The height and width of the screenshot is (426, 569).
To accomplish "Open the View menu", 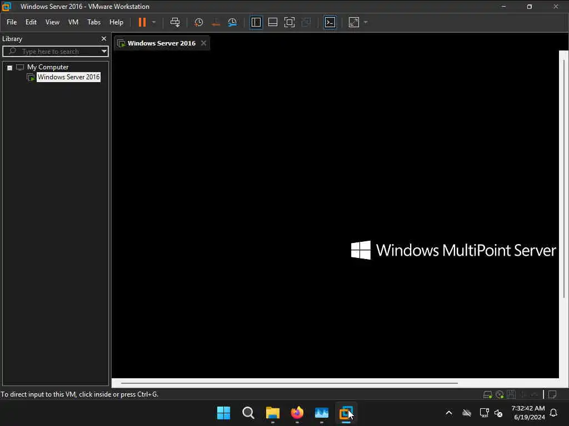I will [x=52, y=22].
